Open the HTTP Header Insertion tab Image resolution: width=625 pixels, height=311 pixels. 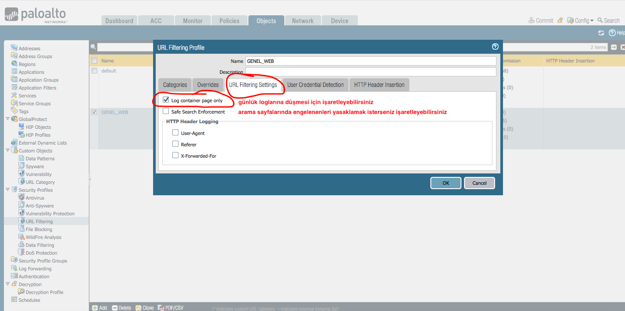coord(379,85)
